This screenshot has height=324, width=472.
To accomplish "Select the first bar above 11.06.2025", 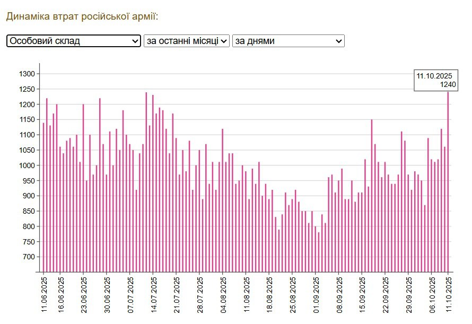I will (x=43, y=202).
